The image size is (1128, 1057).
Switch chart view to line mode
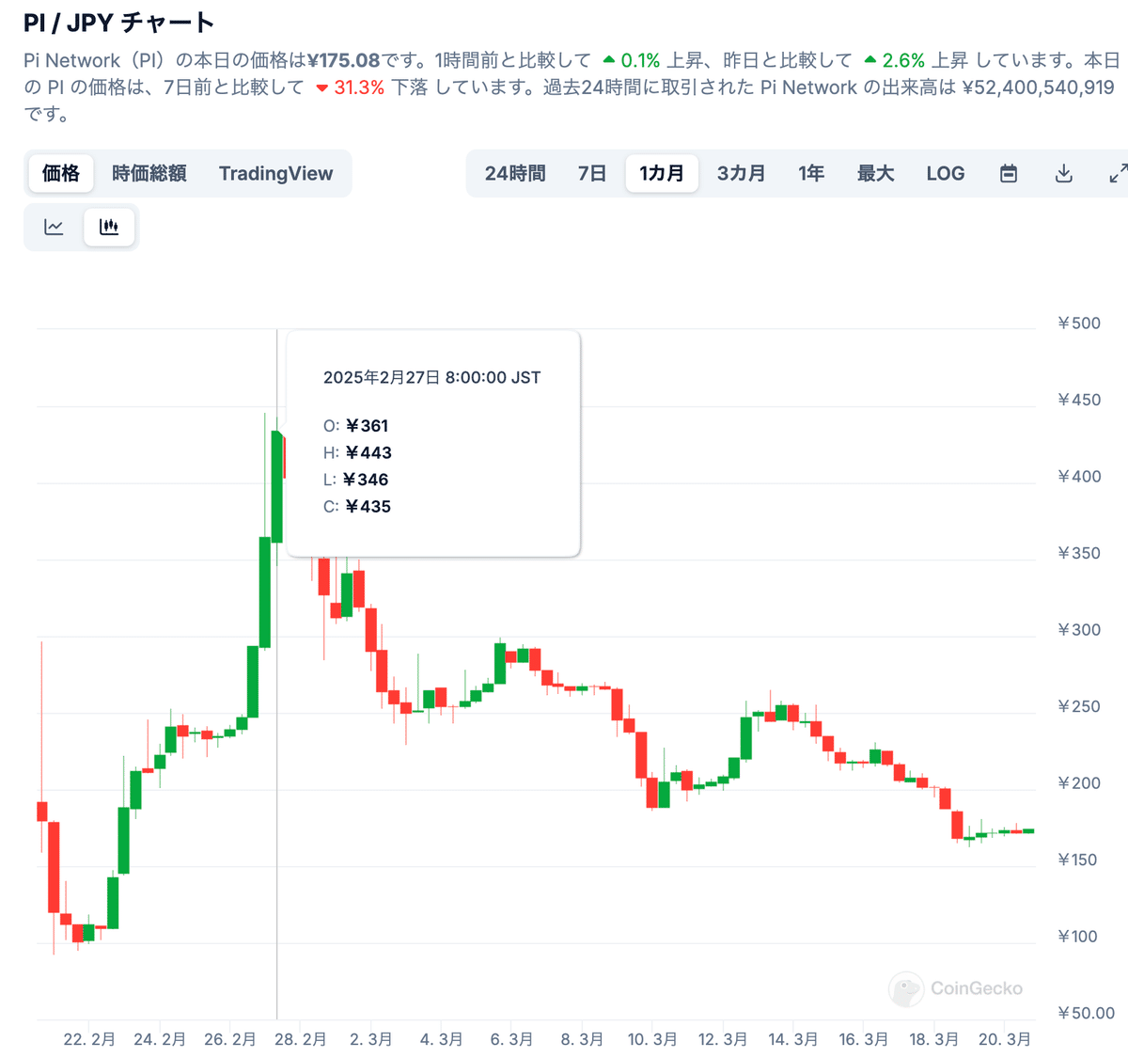click(x=54, y=227)
